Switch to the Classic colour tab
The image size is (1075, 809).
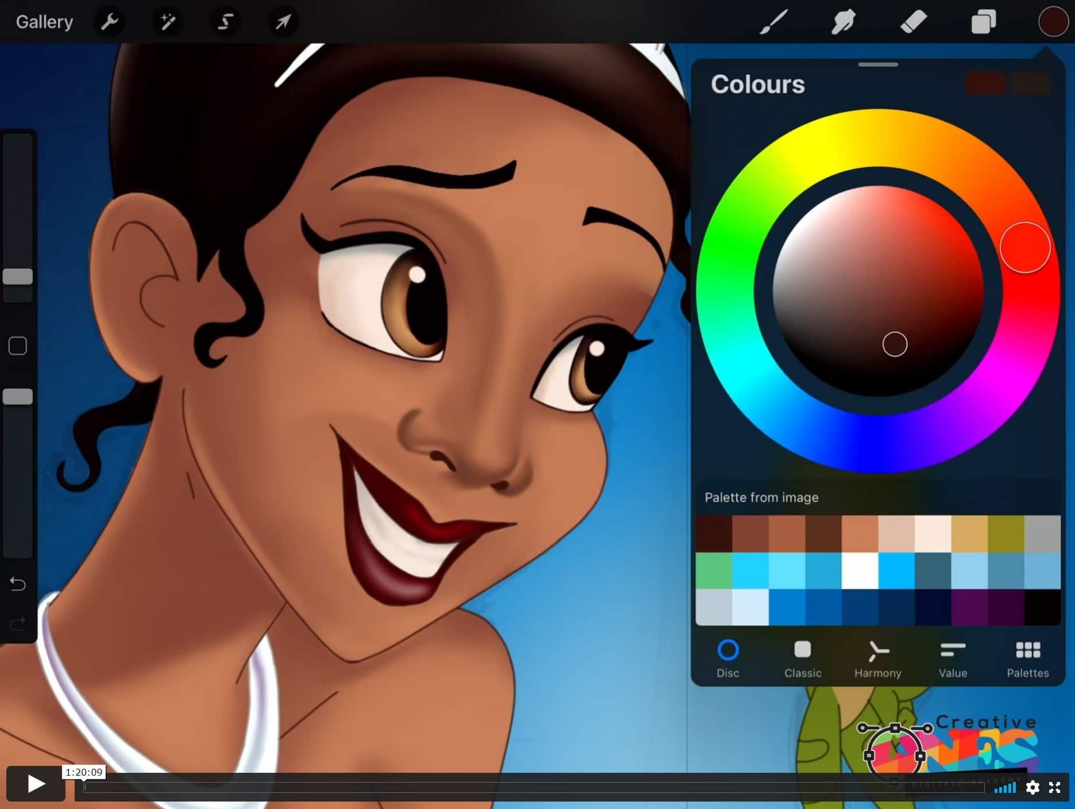(803, 659)
